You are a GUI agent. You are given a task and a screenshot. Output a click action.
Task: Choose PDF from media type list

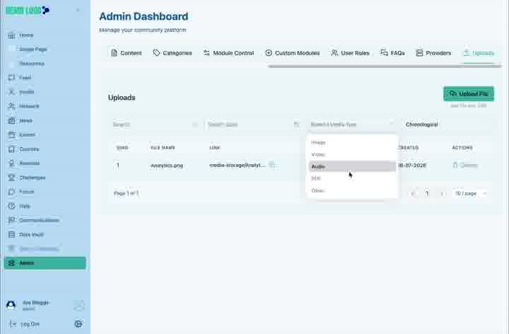tap(352, 178)
